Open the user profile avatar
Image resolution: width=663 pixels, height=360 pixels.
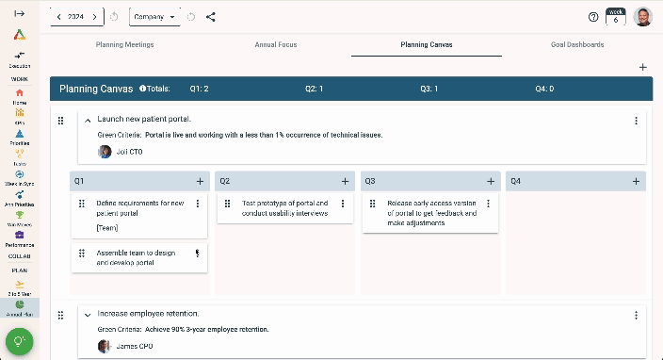[643, 17]
